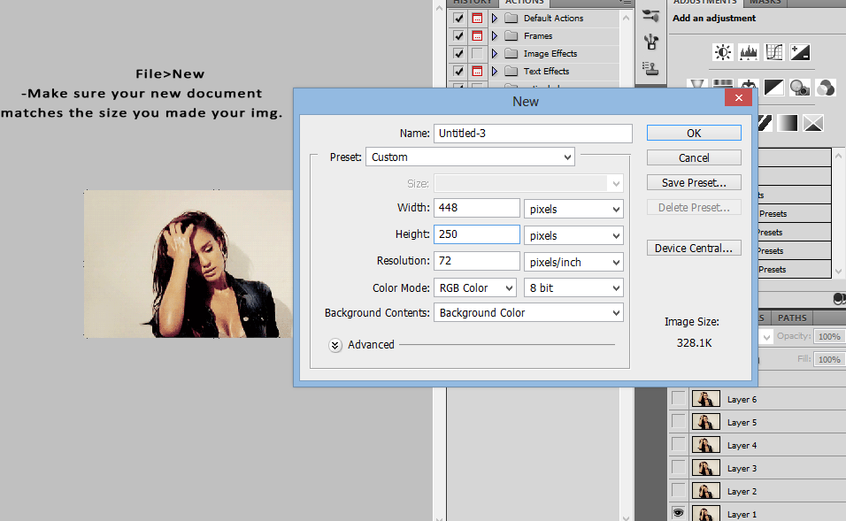Viewport: 846px width, 521px height.
Task: Click Device Central button
Action: 694,248
